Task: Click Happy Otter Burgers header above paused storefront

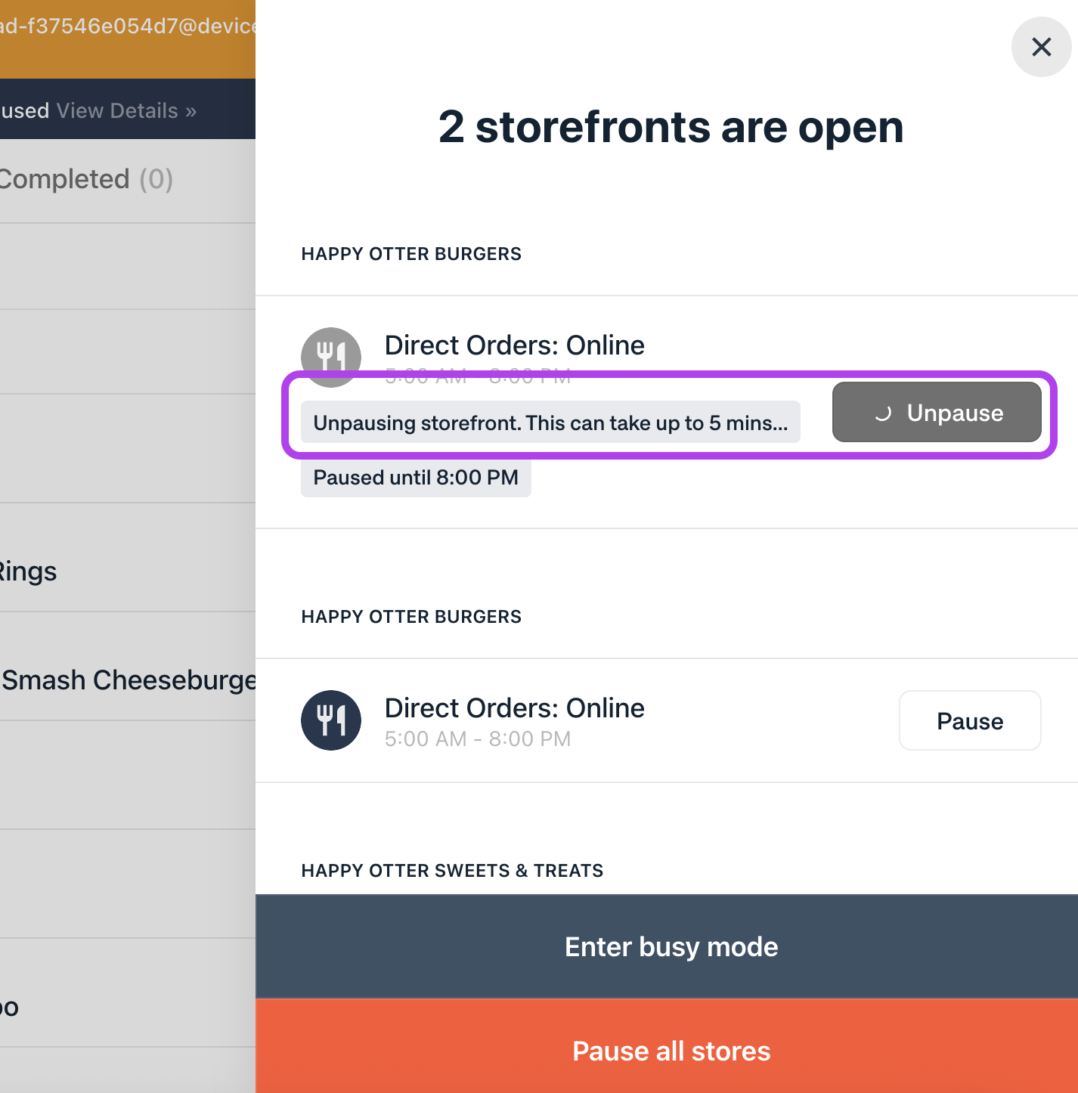Action: (x=411, y=254)
